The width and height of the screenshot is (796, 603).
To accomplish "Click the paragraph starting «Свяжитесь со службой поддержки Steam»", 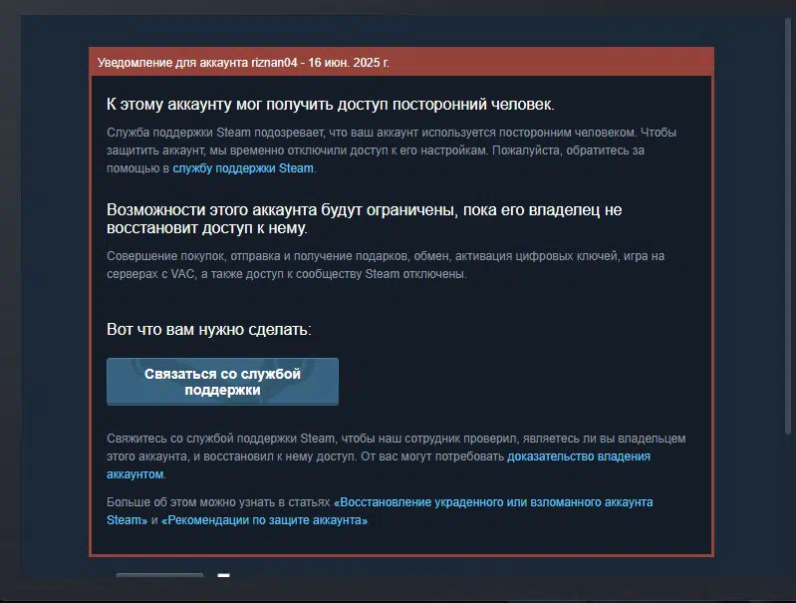I will click(396, 456).
